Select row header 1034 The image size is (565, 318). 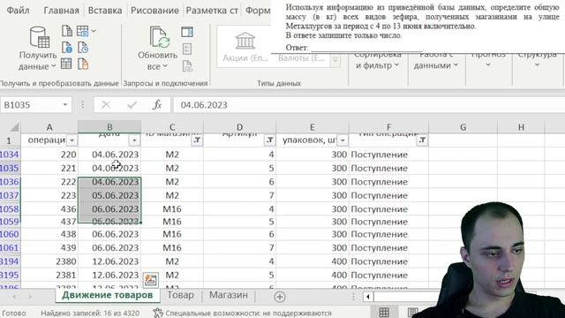pyautogui.click(x=10, y=155)
